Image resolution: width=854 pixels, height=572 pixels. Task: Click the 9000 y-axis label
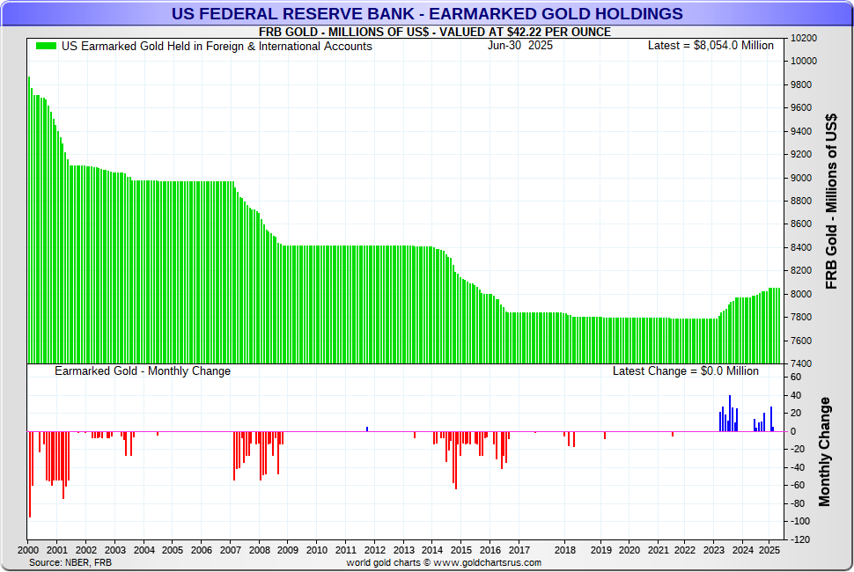tap(801, 178)
